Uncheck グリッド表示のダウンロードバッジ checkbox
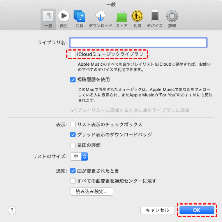Image resolution: width=222 pixels, height=222 pixels. [x=73, y=135]
